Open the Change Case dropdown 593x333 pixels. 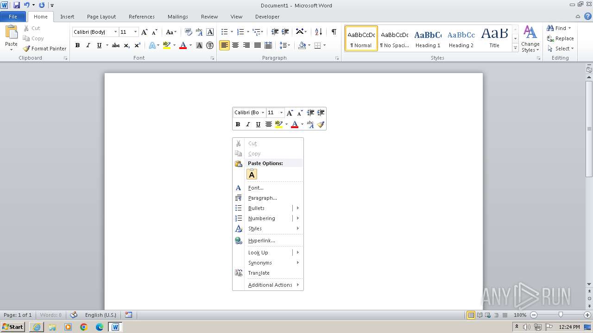coord(171,32)
